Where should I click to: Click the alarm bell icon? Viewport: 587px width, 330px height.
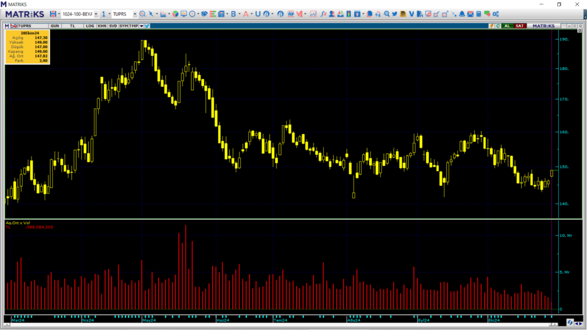click(x=461, y=14)
